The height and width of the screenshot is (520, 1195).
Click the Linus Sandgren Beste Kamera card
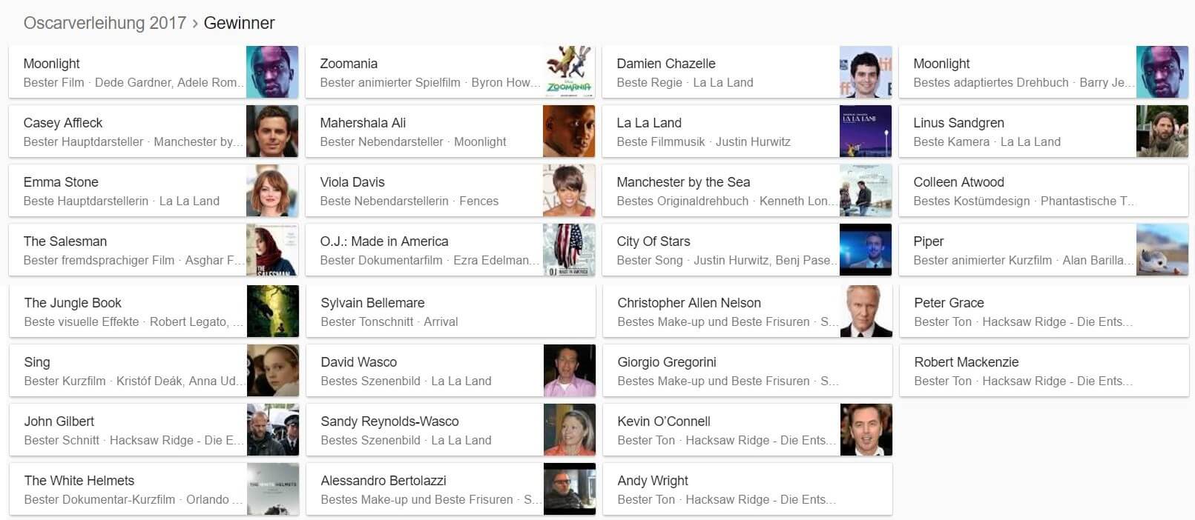1044,131
